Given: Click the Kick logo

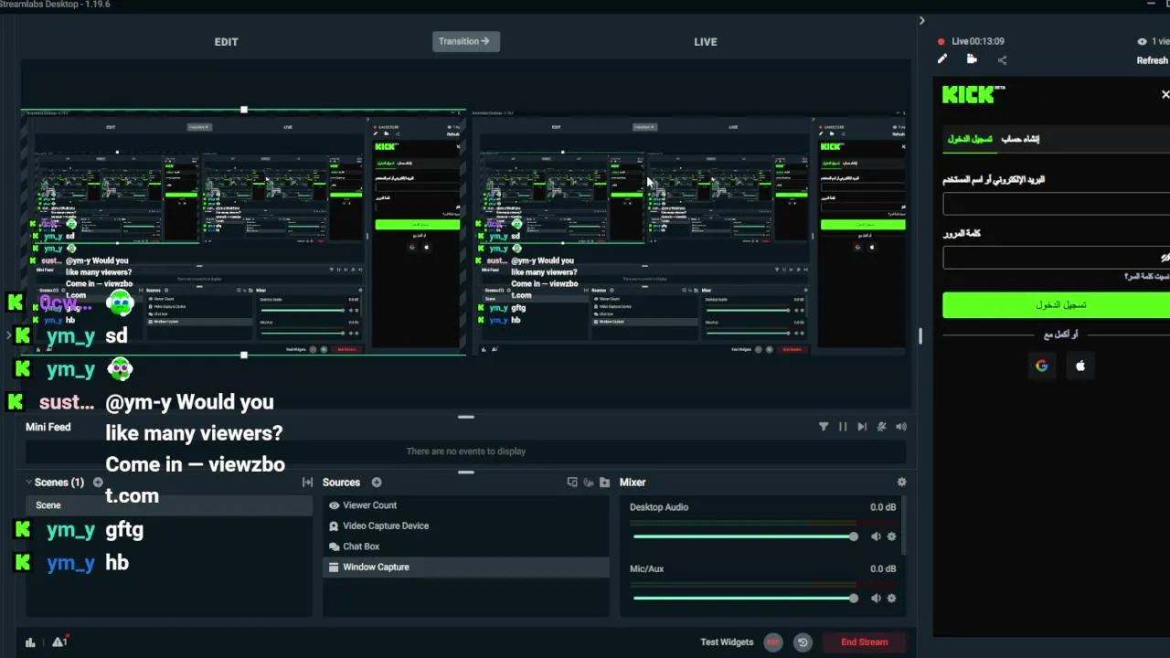Looking at the screenshot, I should coord(973,94).
